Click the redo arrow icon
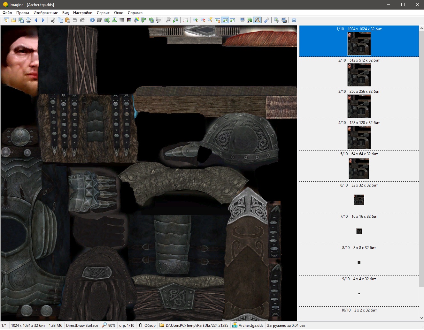Image resolution: width=424 pixels, height=330 pixels. tap(82, 20)
